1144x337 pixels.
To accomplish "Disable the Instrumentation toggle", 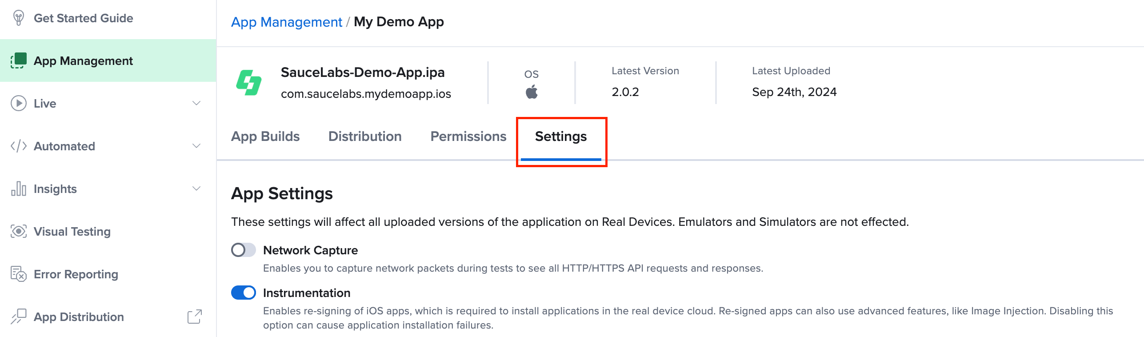I will tap(243, 293).
